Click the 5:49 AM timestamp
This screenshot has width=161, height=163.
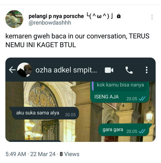coord(16,154)
